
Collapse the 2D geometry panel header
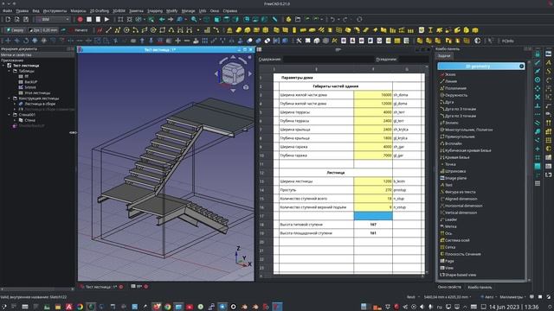521,67
